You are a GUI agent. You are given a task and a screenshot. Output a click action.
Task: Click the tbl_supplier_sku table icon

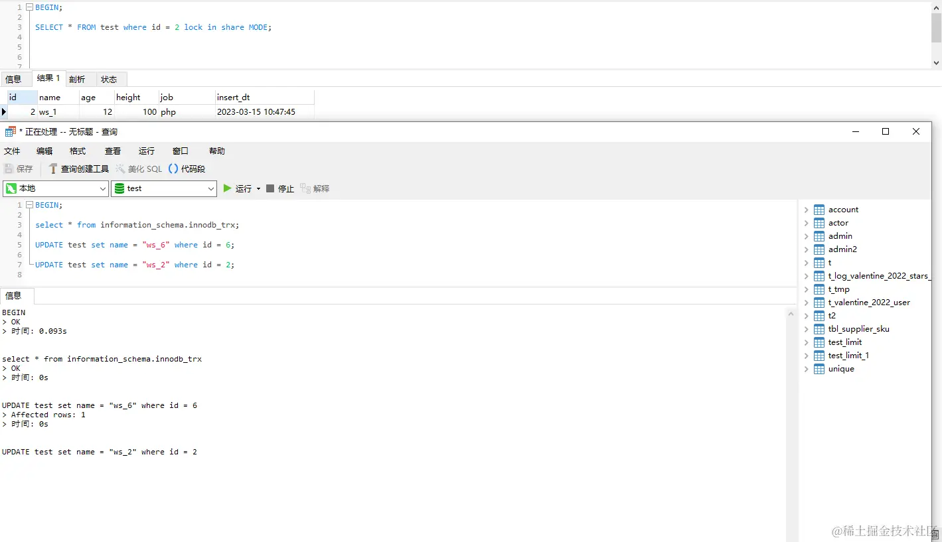pyautogui.click(x=819, y=329)
